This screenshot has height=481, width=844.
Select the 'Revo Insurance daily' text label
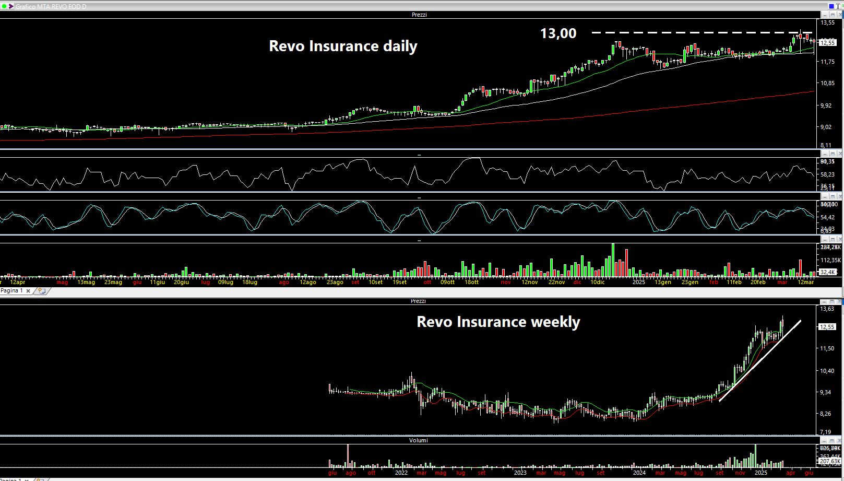coord(343,46)
